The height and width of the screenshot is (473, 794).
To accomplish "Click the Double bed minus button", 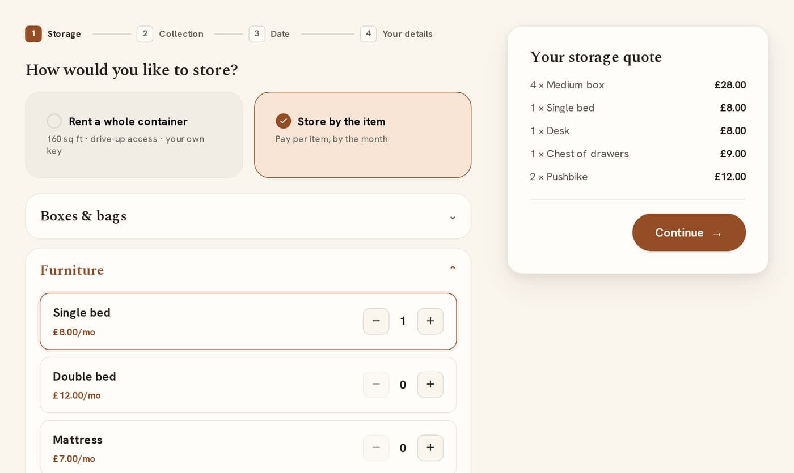I will [x=376, y=385].
